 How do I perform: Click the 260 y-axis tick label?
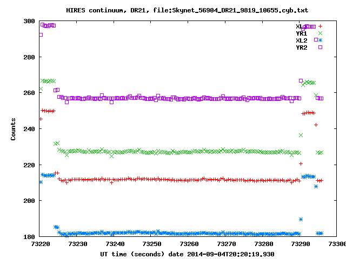pos(29,93)
